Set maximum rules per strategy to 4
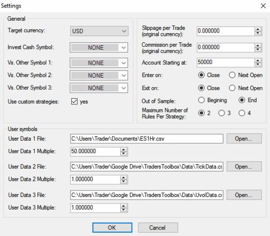 tap(242, 113)
